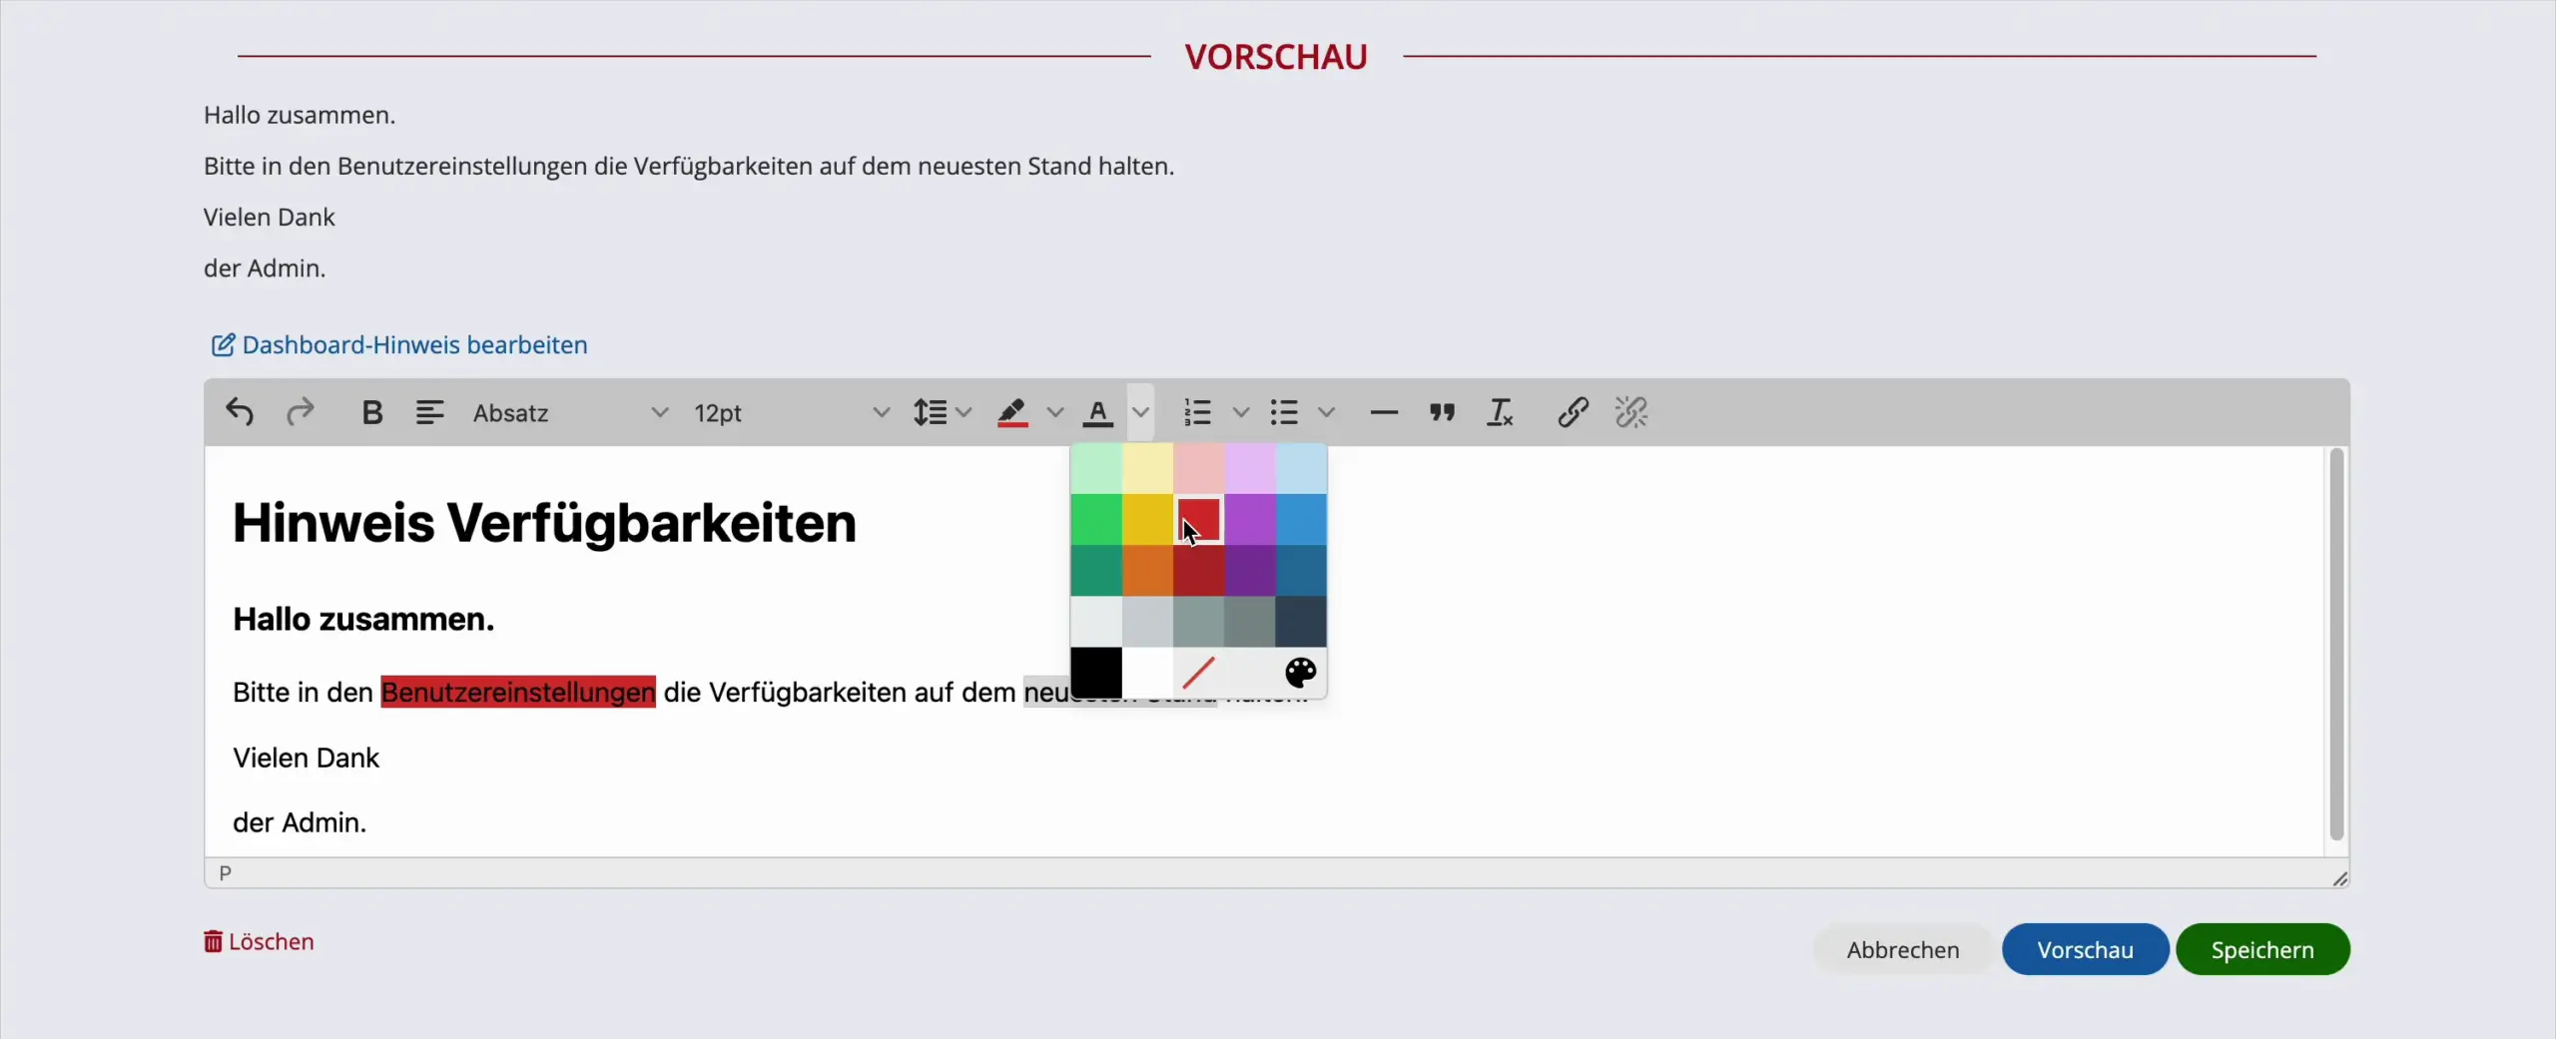Select the yellow color swatch
Viewport: 2556px width, 1039px height.
pos(1147,520)
